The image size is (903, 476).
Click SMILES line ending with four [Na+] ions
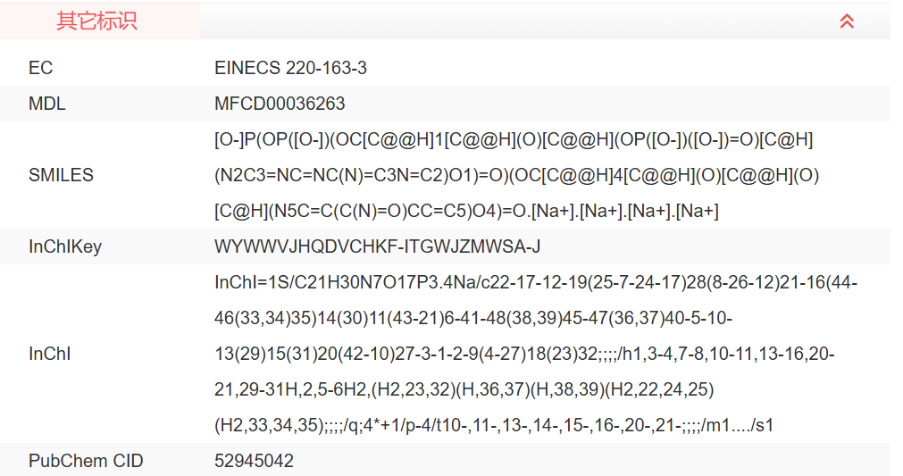tap(466, 212)
